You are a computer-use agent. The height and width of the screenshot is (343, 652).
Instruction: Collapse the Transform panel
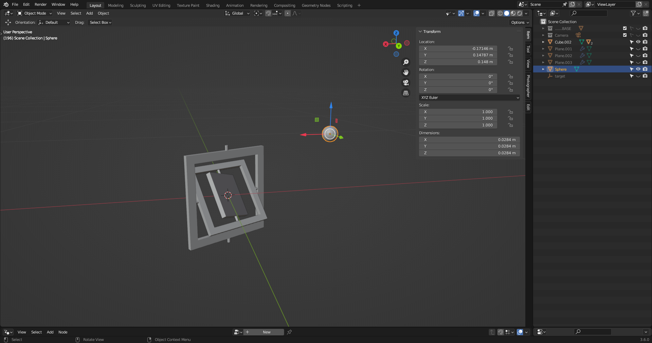420,32
